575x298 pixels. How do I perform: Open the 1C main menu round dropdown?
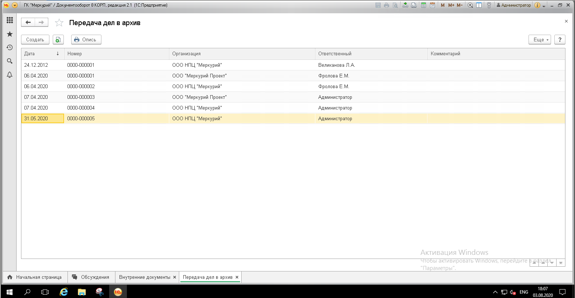point(15,5)
